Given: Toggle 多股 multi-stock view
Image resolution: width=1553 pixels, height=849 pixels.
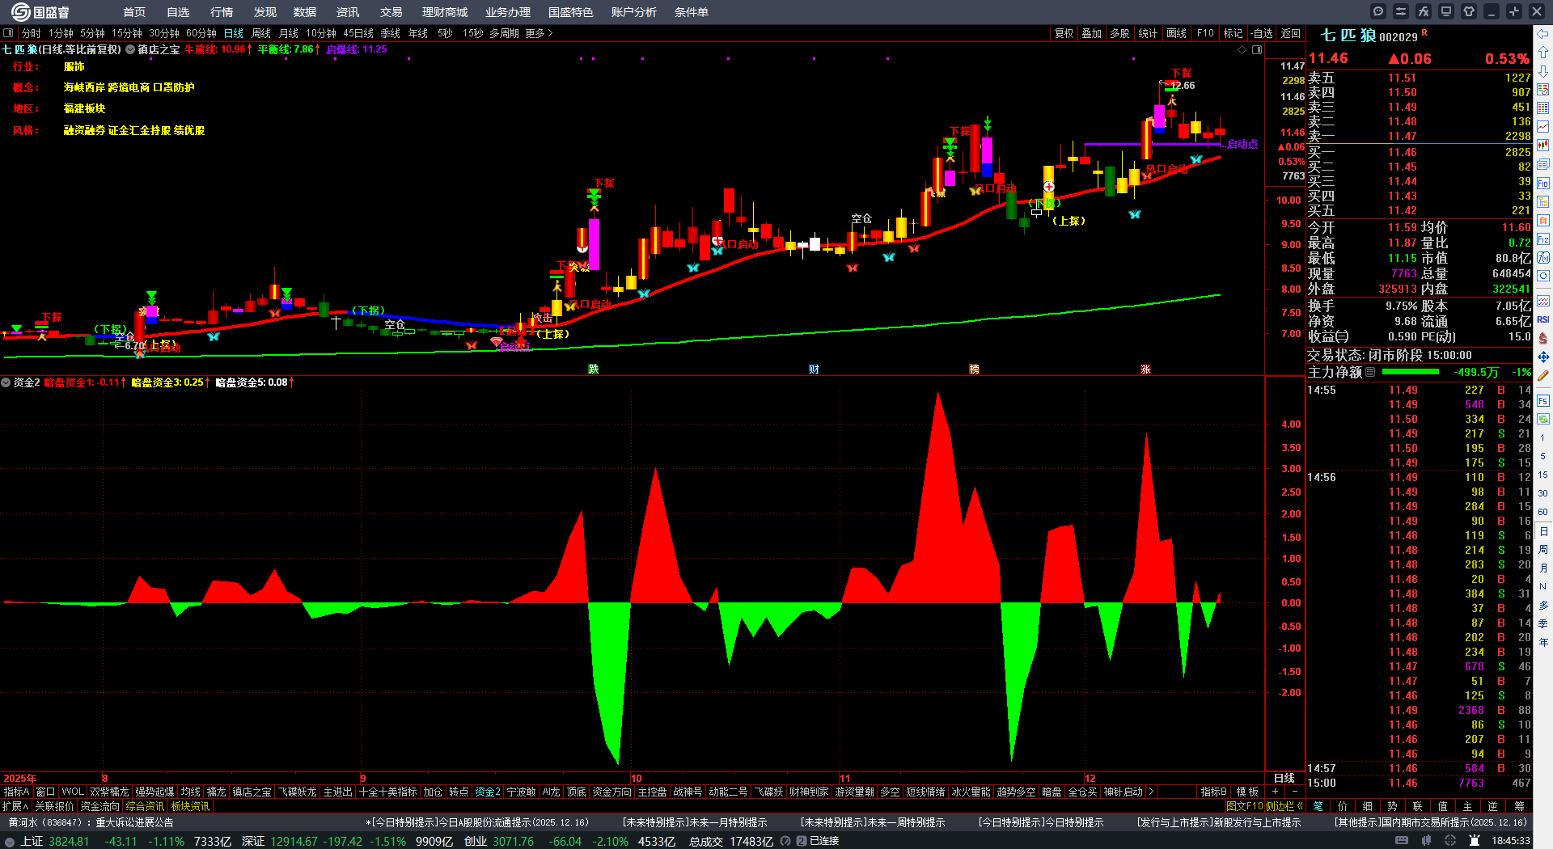Looking at the screenshot, I should point(1119,33).
